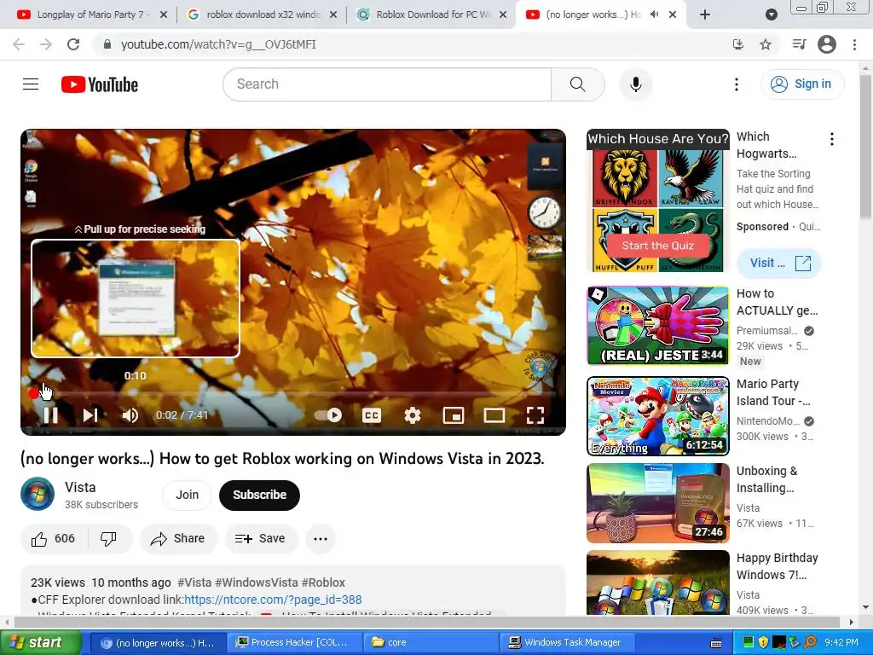The height and width of the screenshot is (655, 873).
Task: Close the Mario Party 7 tab
Action: (164, 15)
